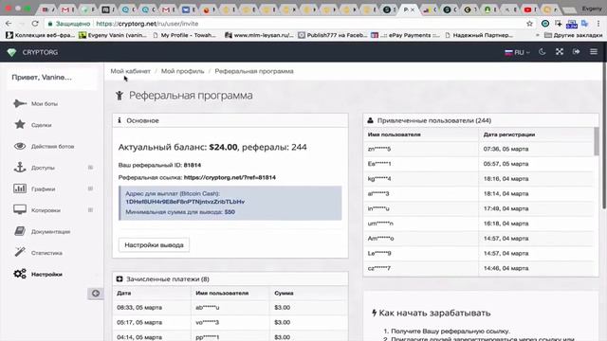Toggle night mode moon icon
Image resolution: width=607 pixels, height=341 pixels.
(542, 52)
